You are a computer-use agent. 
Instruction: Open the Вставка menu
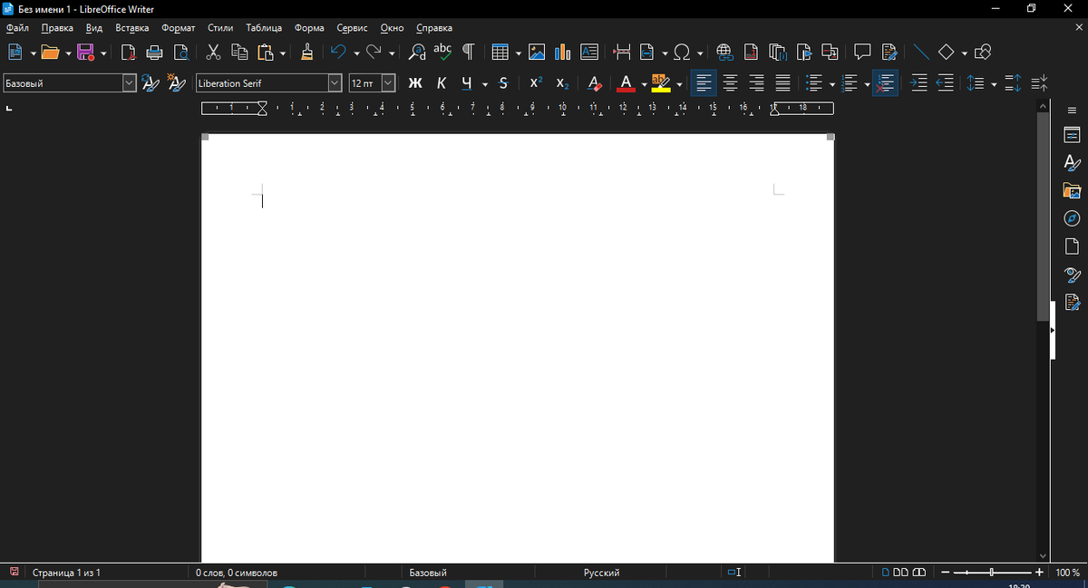(131, 28)
